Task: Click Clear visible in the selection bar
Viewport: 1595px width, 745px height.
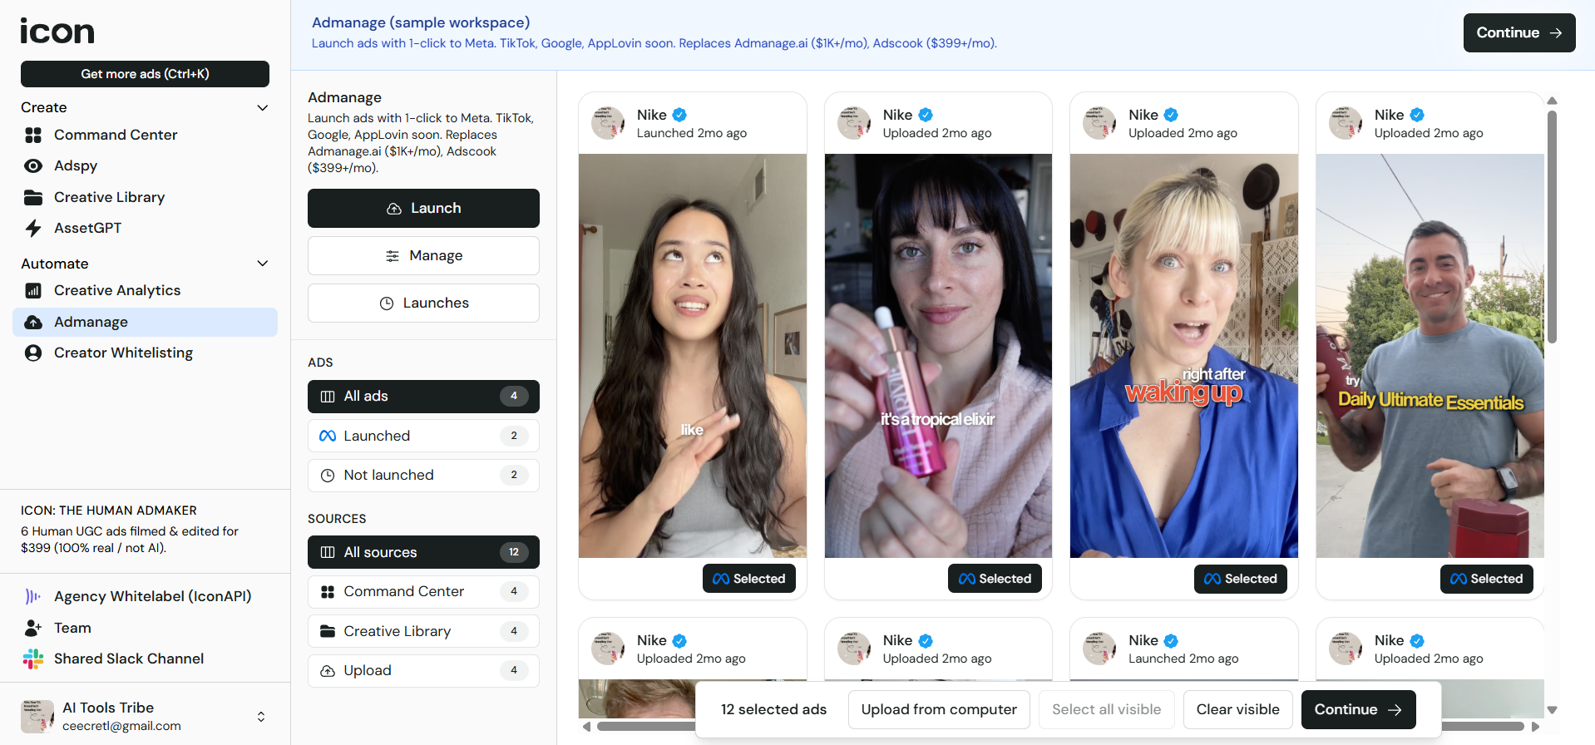Action: coord(1237,709)
